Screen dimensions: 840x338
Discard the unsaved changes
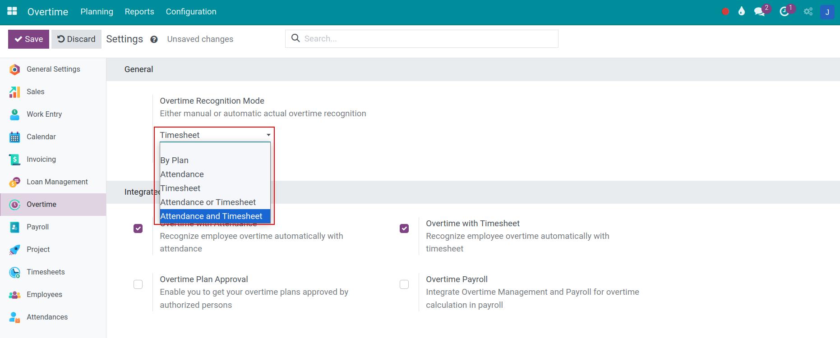coord(76,39)
